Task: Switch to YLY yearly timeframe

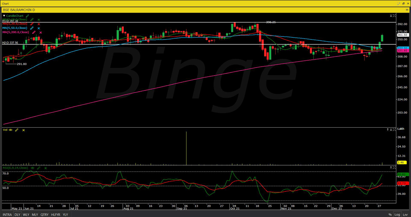Action: coord(65,215)
